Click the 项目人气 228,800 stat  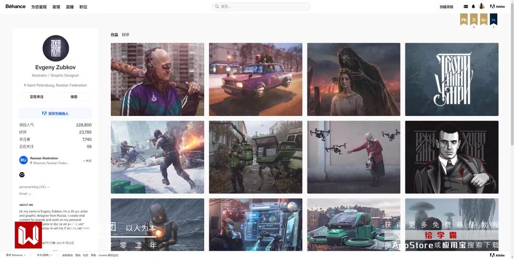click(55, 125)
